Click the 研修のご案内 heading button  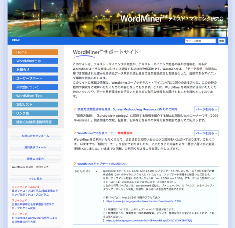coord(35,159)
